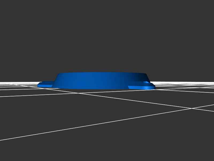
Task: Click the empty floor area below the model
Action: tap(107, 121)
